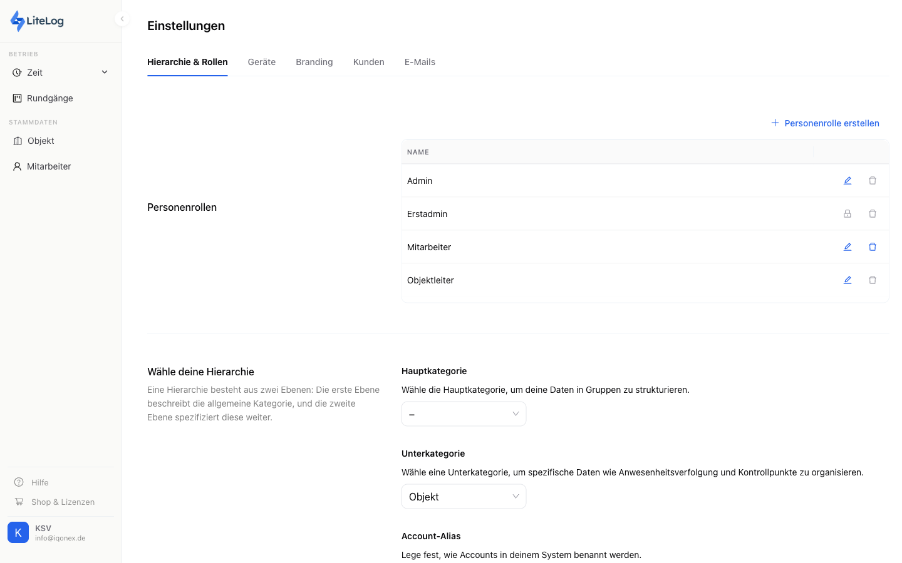Click the lock icon in Erstadmin row
The width and height of the screenshot is (902, 563).
848,214
